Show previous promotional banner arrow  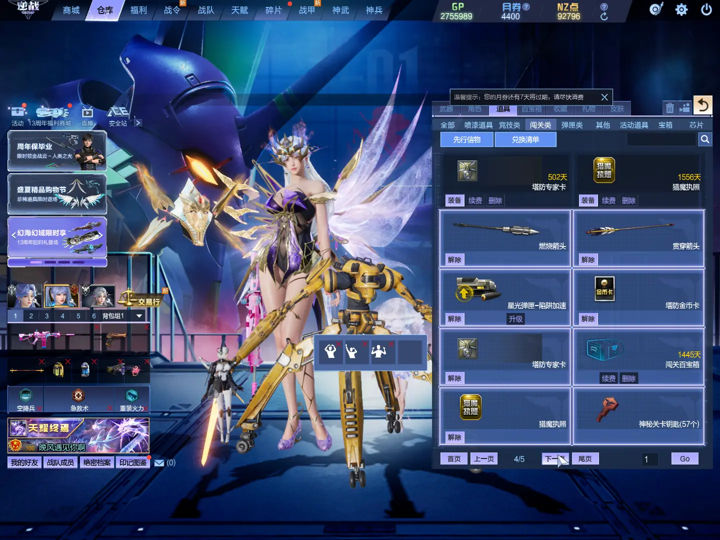point(13,234)
